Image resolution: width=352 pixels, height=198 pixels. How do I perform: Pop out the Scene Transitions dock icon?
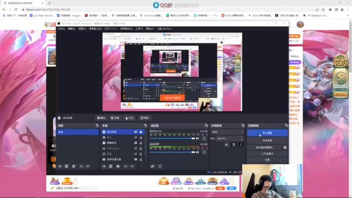pyautogui.click(x=243, y=125)
